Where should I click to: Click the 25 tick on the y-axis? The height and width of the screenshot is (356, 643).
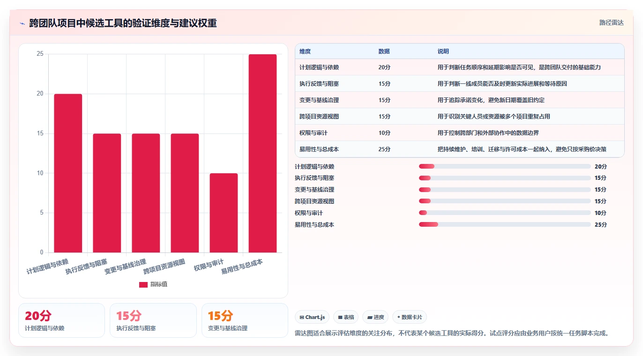click(x=40, y=54)
